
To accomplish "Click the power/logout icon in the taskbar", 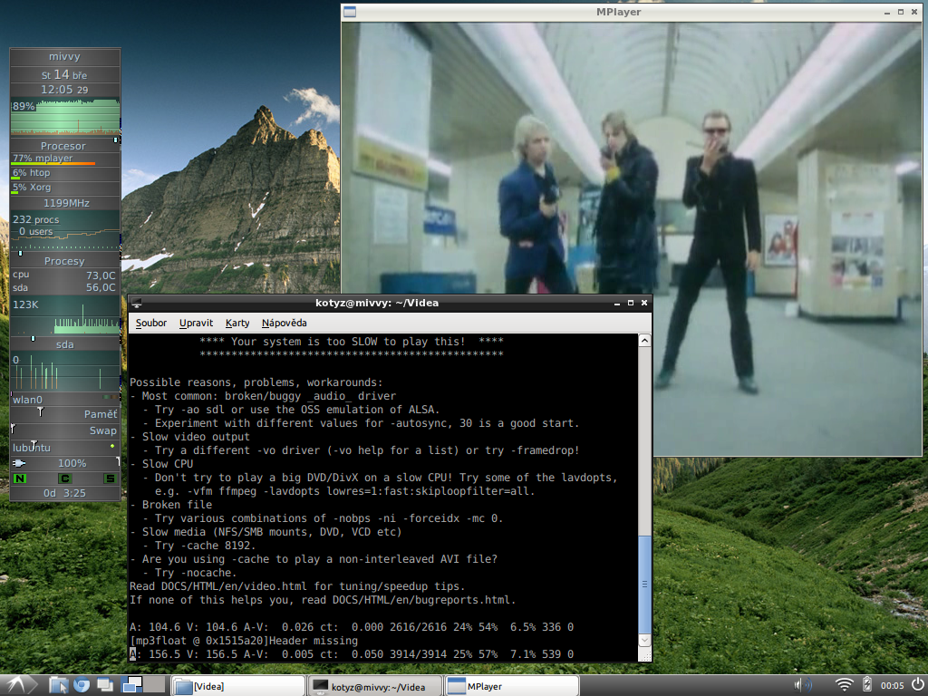I will pyautogui.click(x=917, y=685).
